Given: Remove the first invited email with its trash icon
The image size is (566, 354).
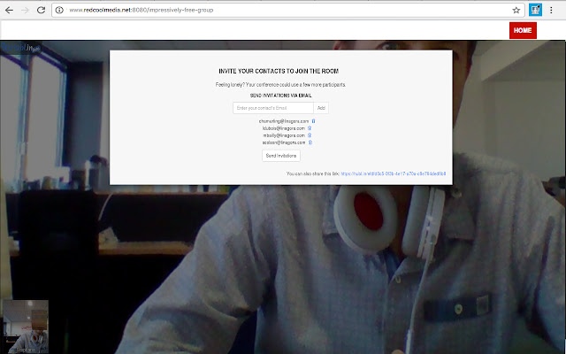Looking at the screenshot, I should (x=313, y=121).
